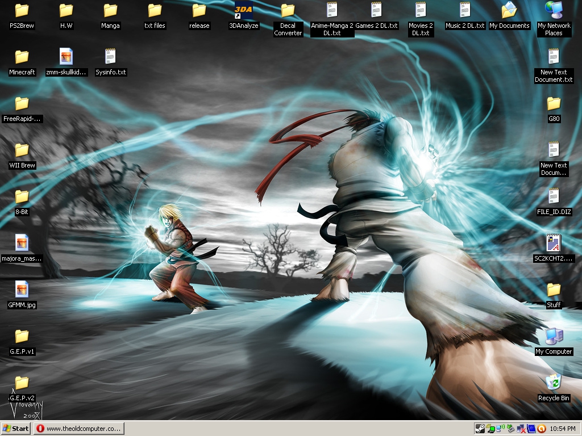Open the FILE_ID.DIZ file
This screenshot has height=436, width=582.
tap(553, 196)
